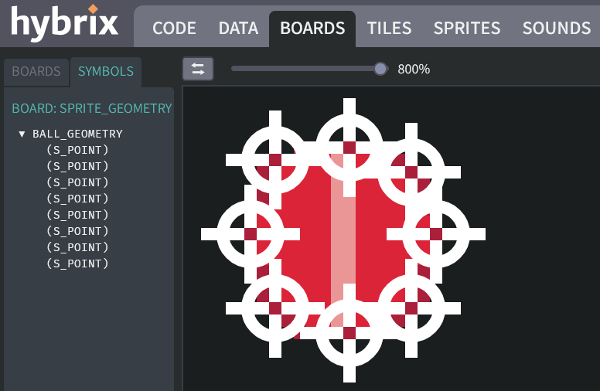
Task: Select the top-center crosshair point marker
Action: click(x=349, y=148)
